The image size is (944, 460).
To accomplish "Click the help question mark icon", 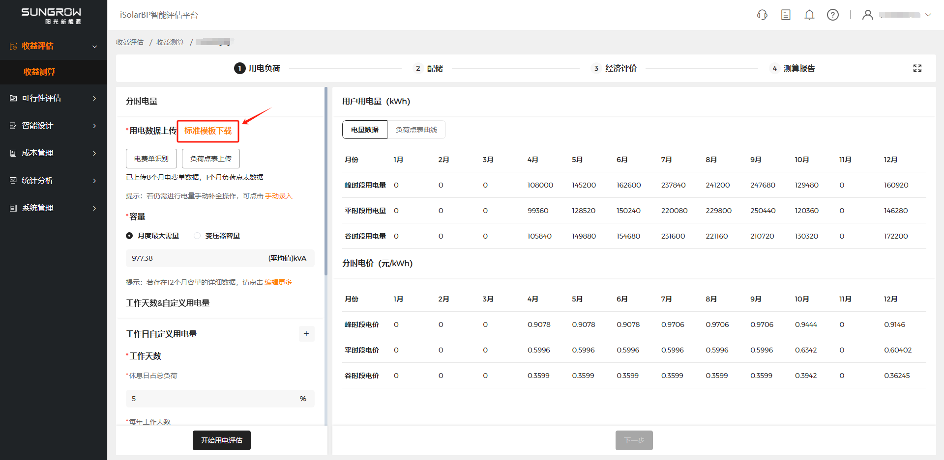I will (x=833, y=15).
